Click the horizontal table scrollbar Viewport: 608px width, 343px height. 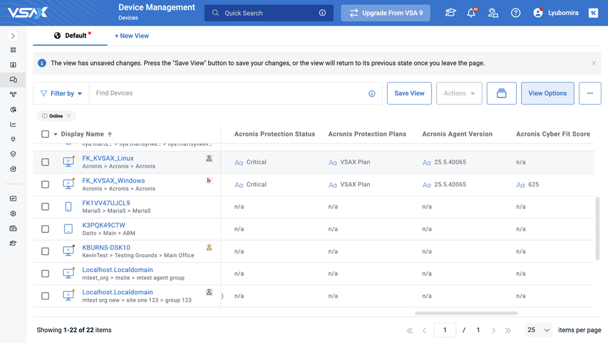[466, 313]
